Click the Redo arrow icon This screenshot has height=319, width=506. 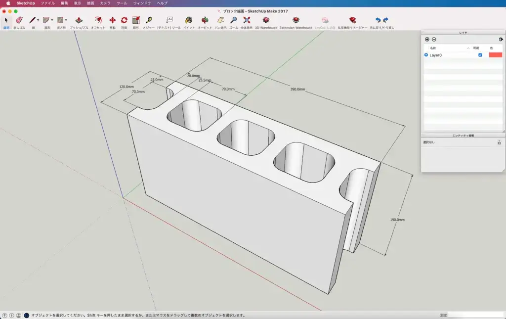(x=385, y=20)
